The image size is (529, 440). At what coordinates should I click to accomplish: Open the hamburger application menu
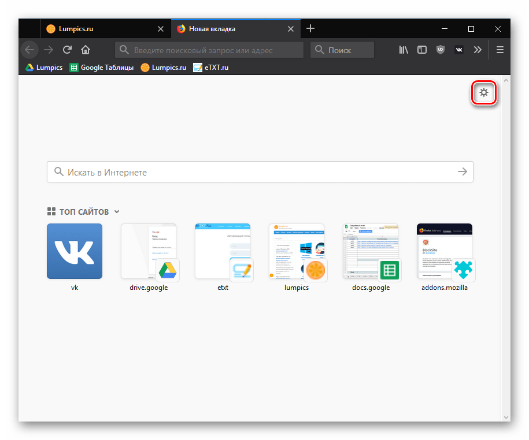pos(500,50)
